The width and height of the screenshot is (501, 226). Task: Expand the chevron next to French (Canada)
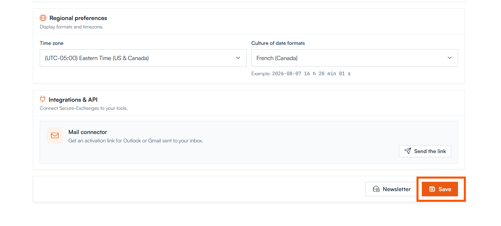pyautogui.click(x=450, y=58)
